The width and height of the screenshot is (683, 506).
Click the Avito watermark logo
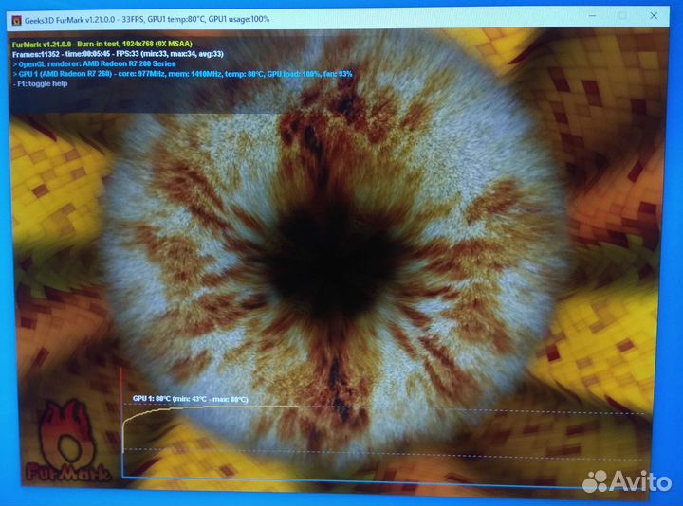pyautogui.click(x=626, y=481)
